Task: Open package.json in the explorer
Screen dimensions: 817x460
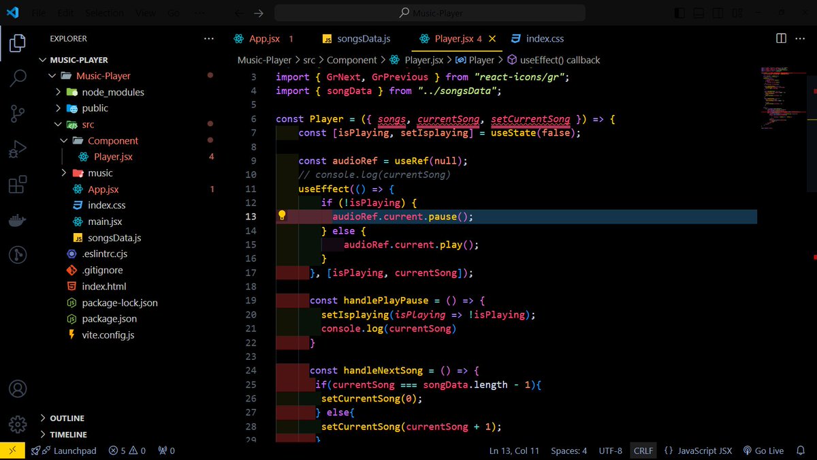Action: (109, 318)
